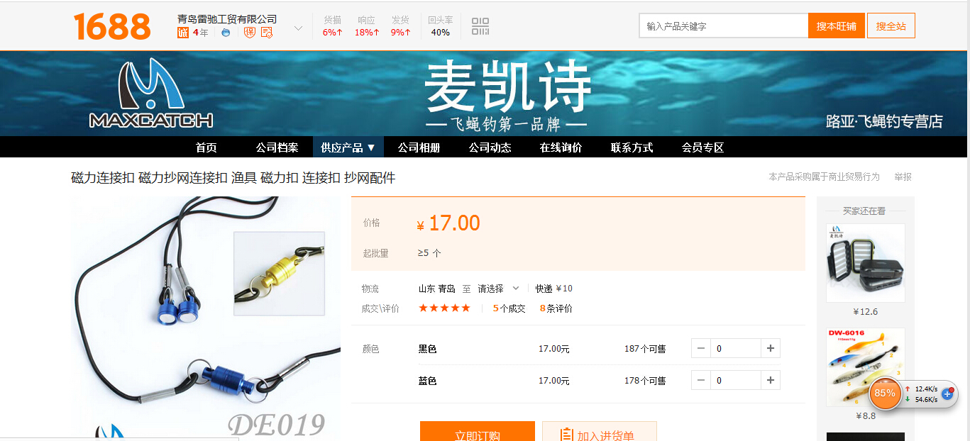Expand the 供应产品 menu arrow

click(370, 147)
